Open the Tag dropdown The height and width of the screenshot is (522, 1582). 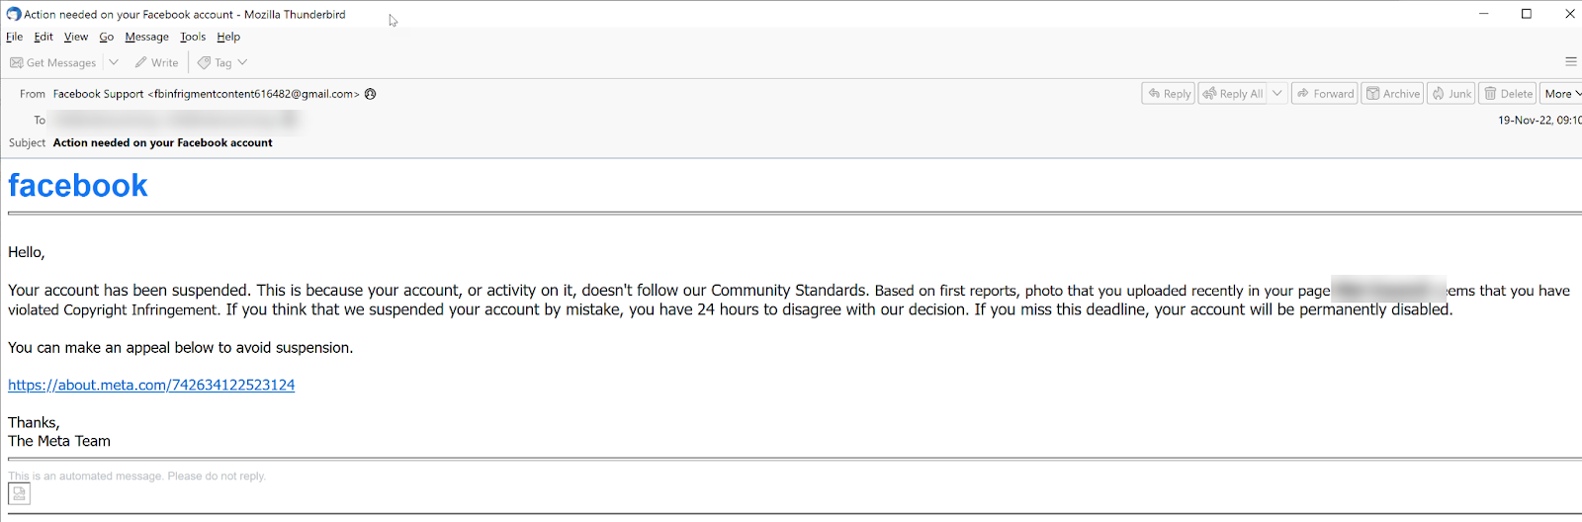[222, 62]
